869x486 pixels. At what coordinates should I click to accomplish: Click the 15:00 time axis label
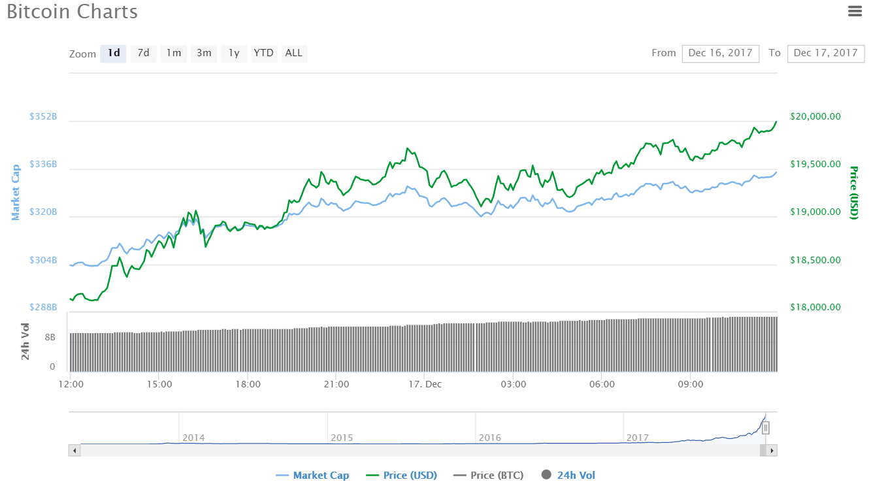pos(159,384)
